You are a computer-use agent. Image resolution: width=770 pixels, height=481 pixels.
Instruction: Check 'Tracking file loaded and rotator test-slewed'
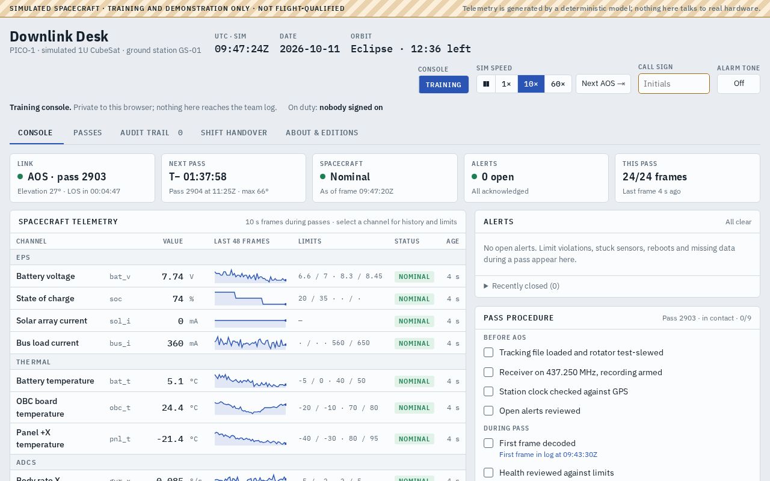tap(488, 352)
